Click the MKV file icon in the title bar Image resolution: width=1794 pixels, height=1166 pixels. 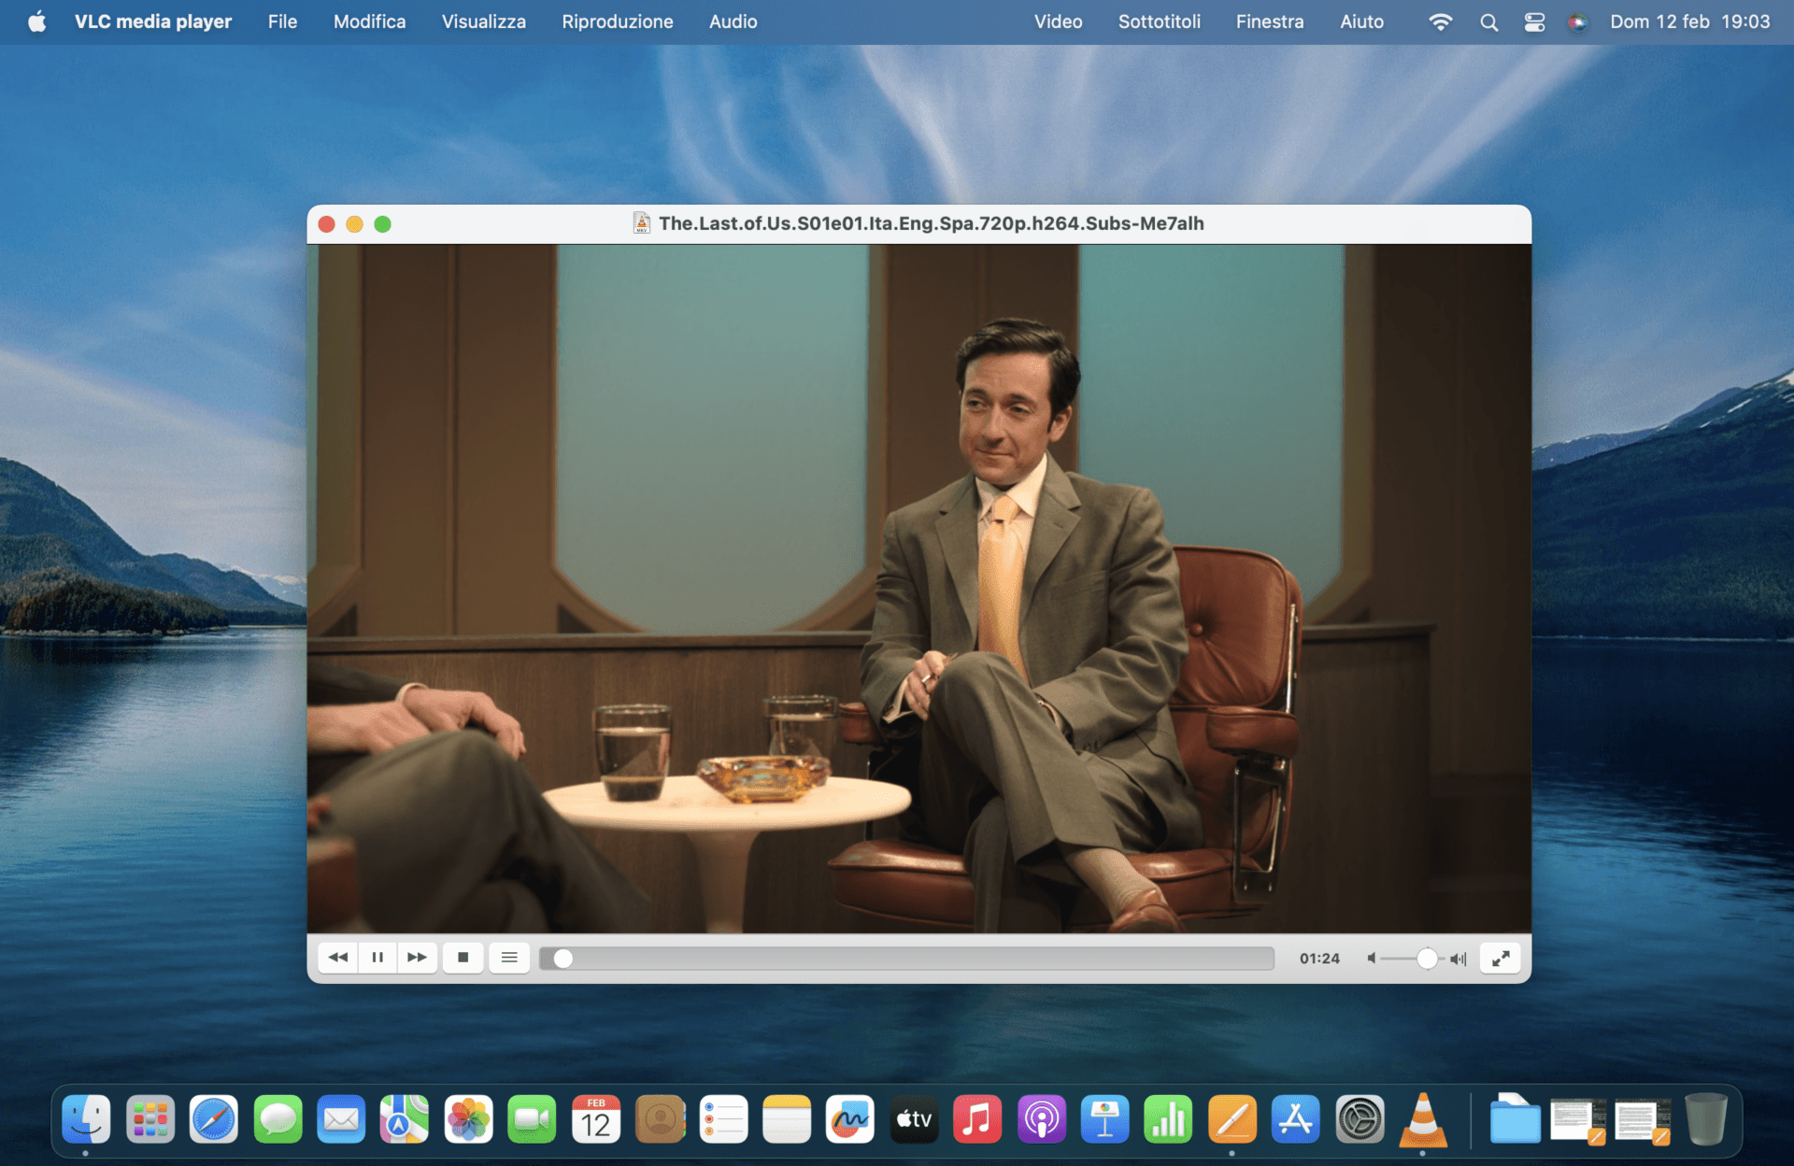click(642, 223)
